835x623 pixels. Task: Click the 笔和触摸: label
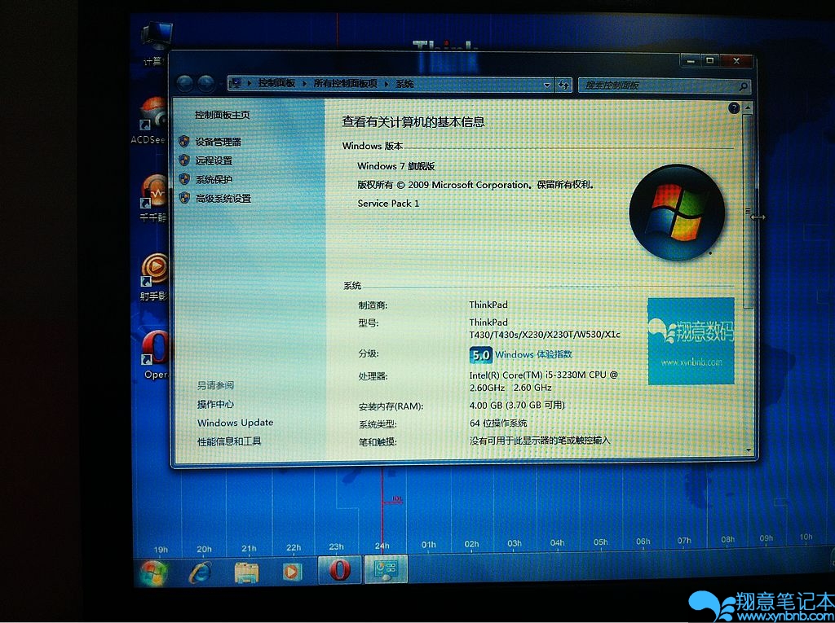[x=378, y=442]
